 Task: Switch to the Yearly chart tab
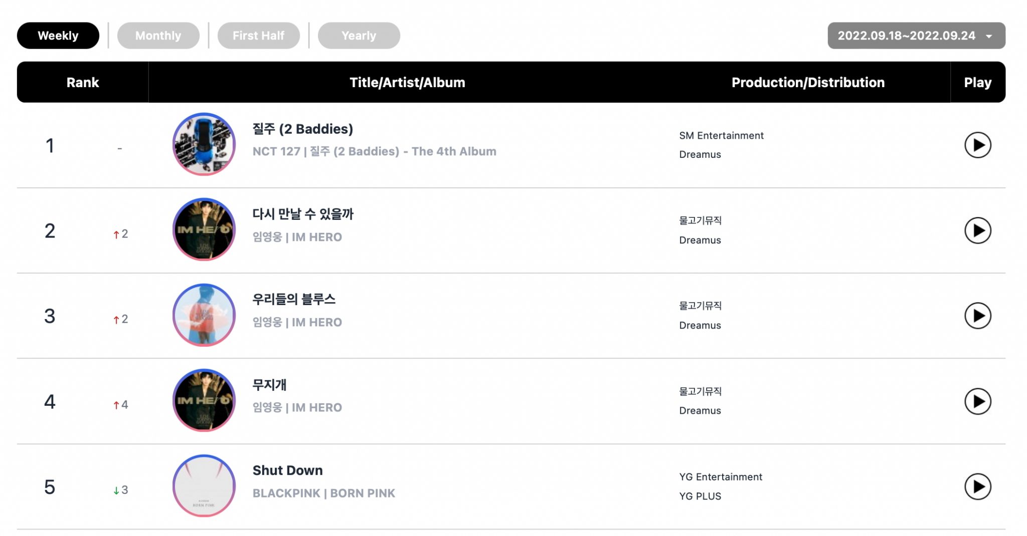click(359, 36)
